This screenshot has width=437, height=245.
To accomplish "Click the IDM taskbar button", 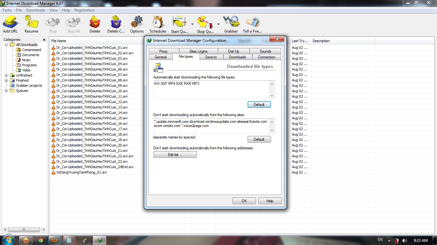I will tap(100, 240).
